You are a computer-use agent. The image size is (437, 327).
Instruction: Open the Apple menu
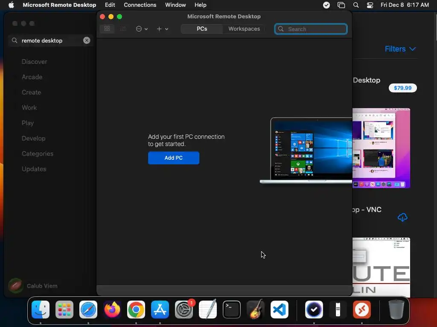(11, 5)
